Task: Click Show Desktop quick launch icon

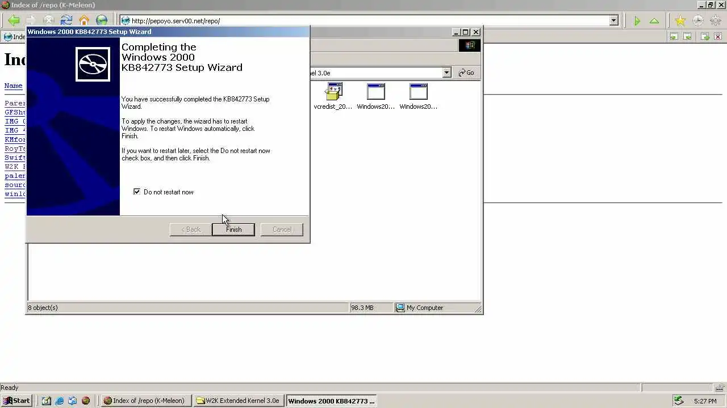Action: [x=47, y=401]
